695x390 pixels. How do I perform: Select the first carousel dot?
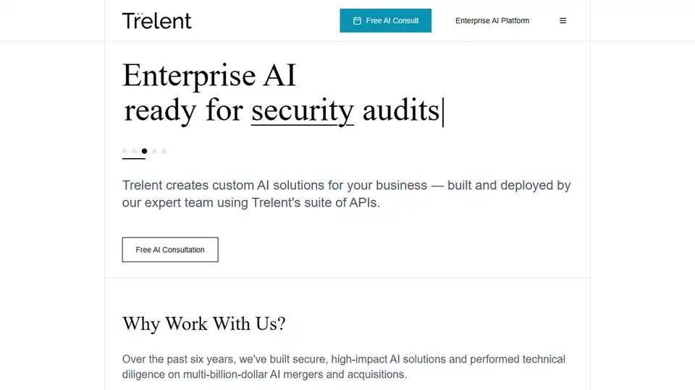tap(125, 151)
